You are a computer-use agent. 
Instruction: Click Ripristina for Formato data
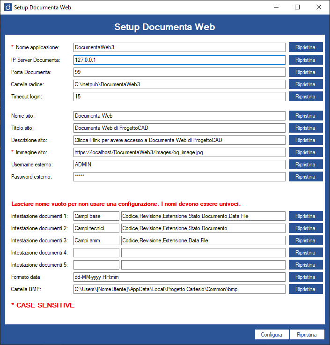pos(306,277)
